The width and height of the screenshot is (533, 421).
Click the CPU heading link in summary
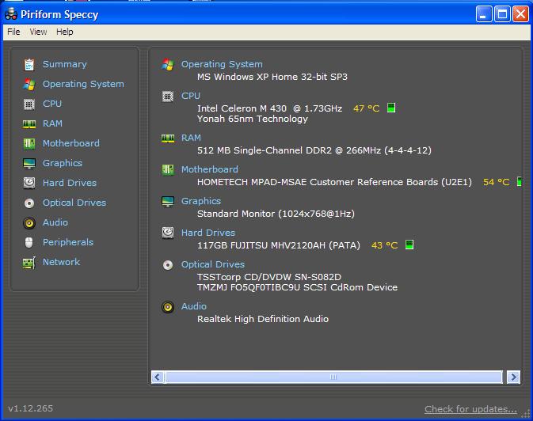190,96
